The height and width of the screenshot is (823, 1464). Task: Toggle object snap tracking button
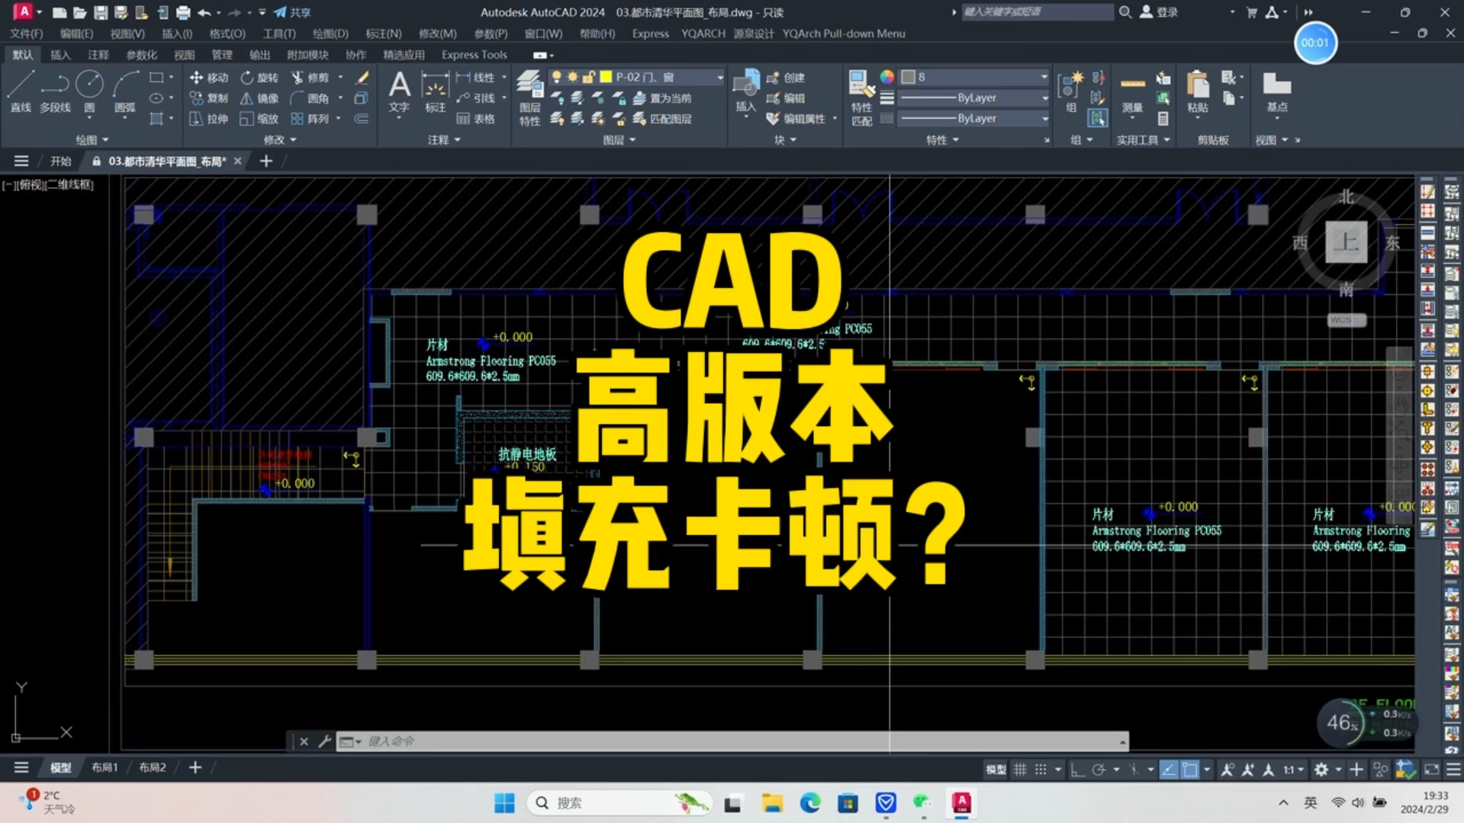(x=1169, y=770)
